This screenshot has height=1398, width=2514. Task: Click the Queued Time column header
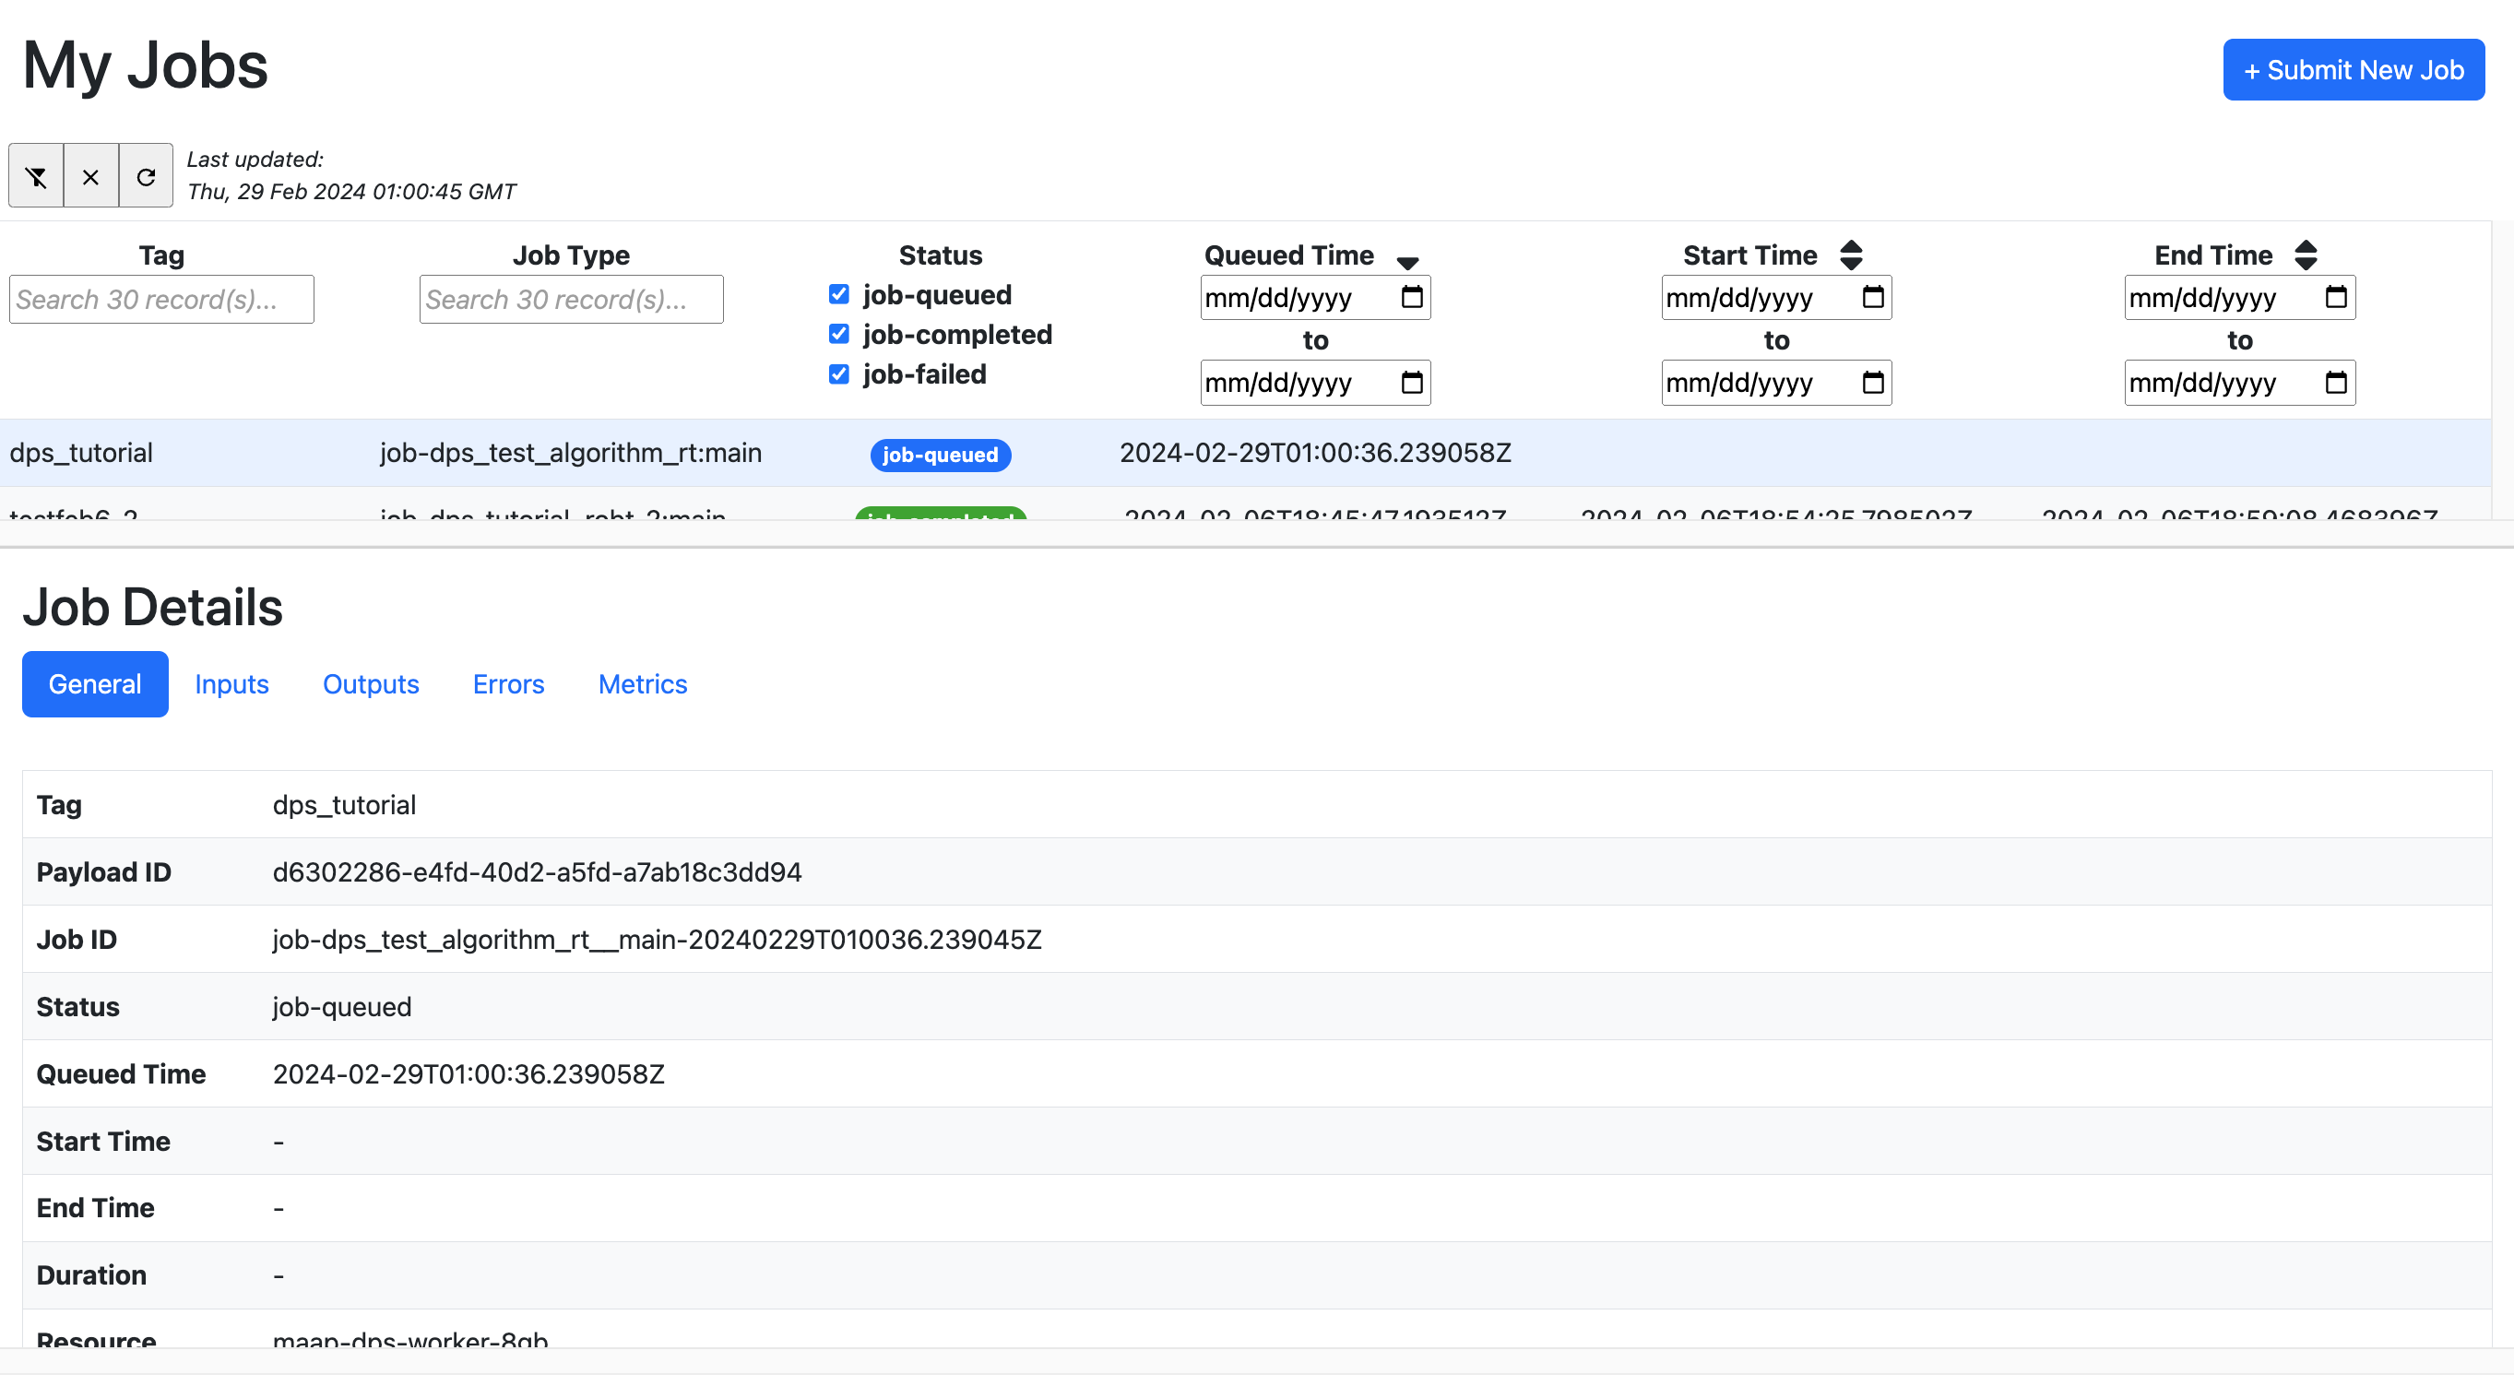click(x=1288, y=255)
